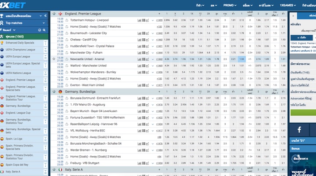This screenshot has width=316, height=176.
Task: Open bar-chart icon for Bayern Munich - Bayer 04 Leverkusen
Action: tap(139, 111)
